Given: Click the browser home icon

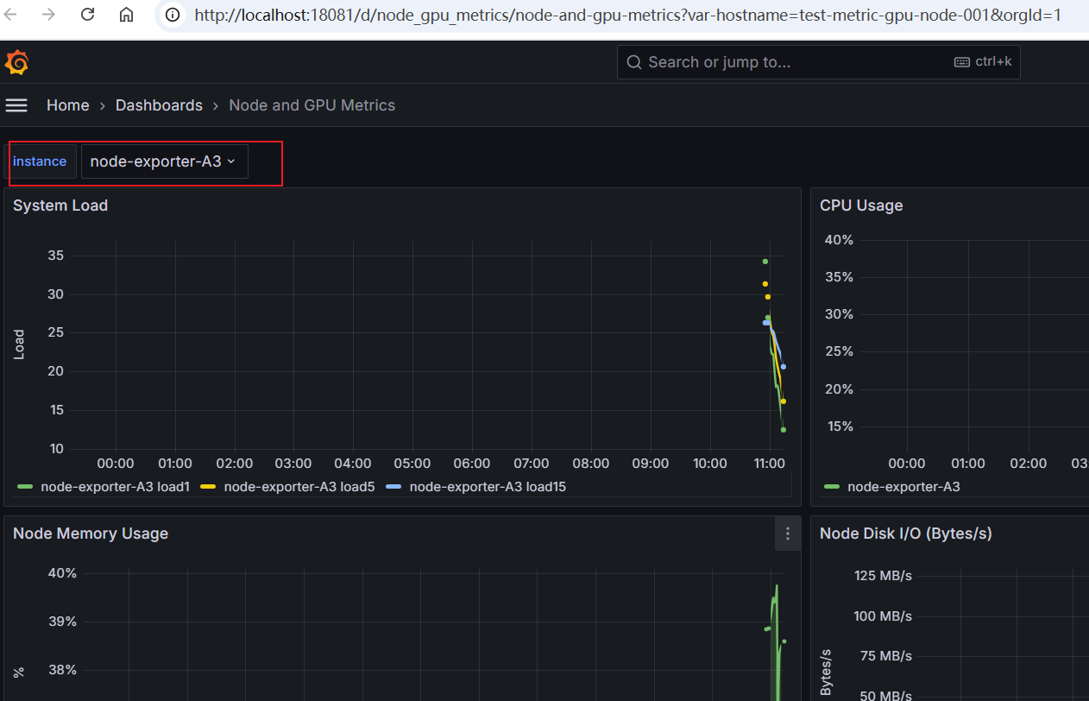Looking at the screenshot, I should pyautogui.click(x=126, y=15).
